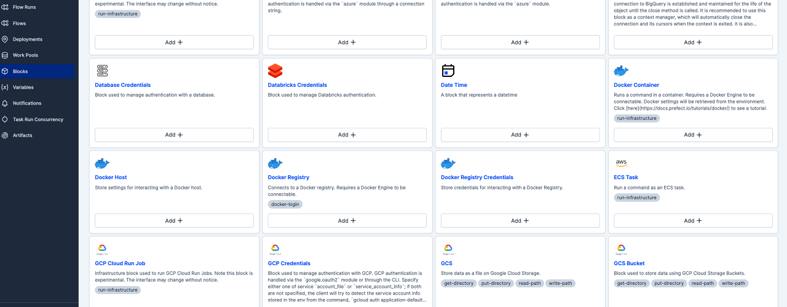This screenshot has width=787, height=307.
Task: Open the GCS title link
Action: [446, 263]
